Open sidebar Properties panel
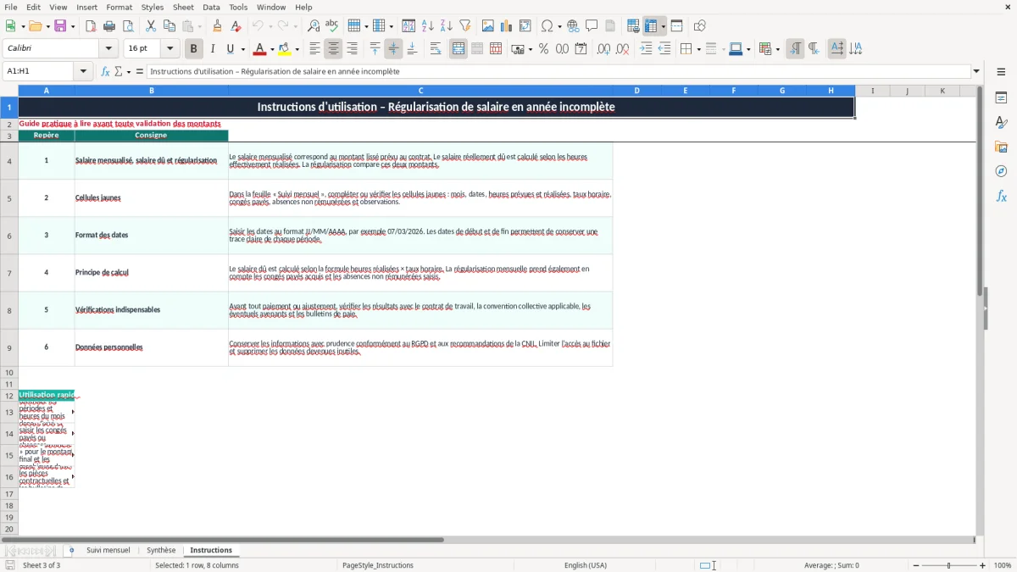Screen dimensions: 1017x572 1001,97
